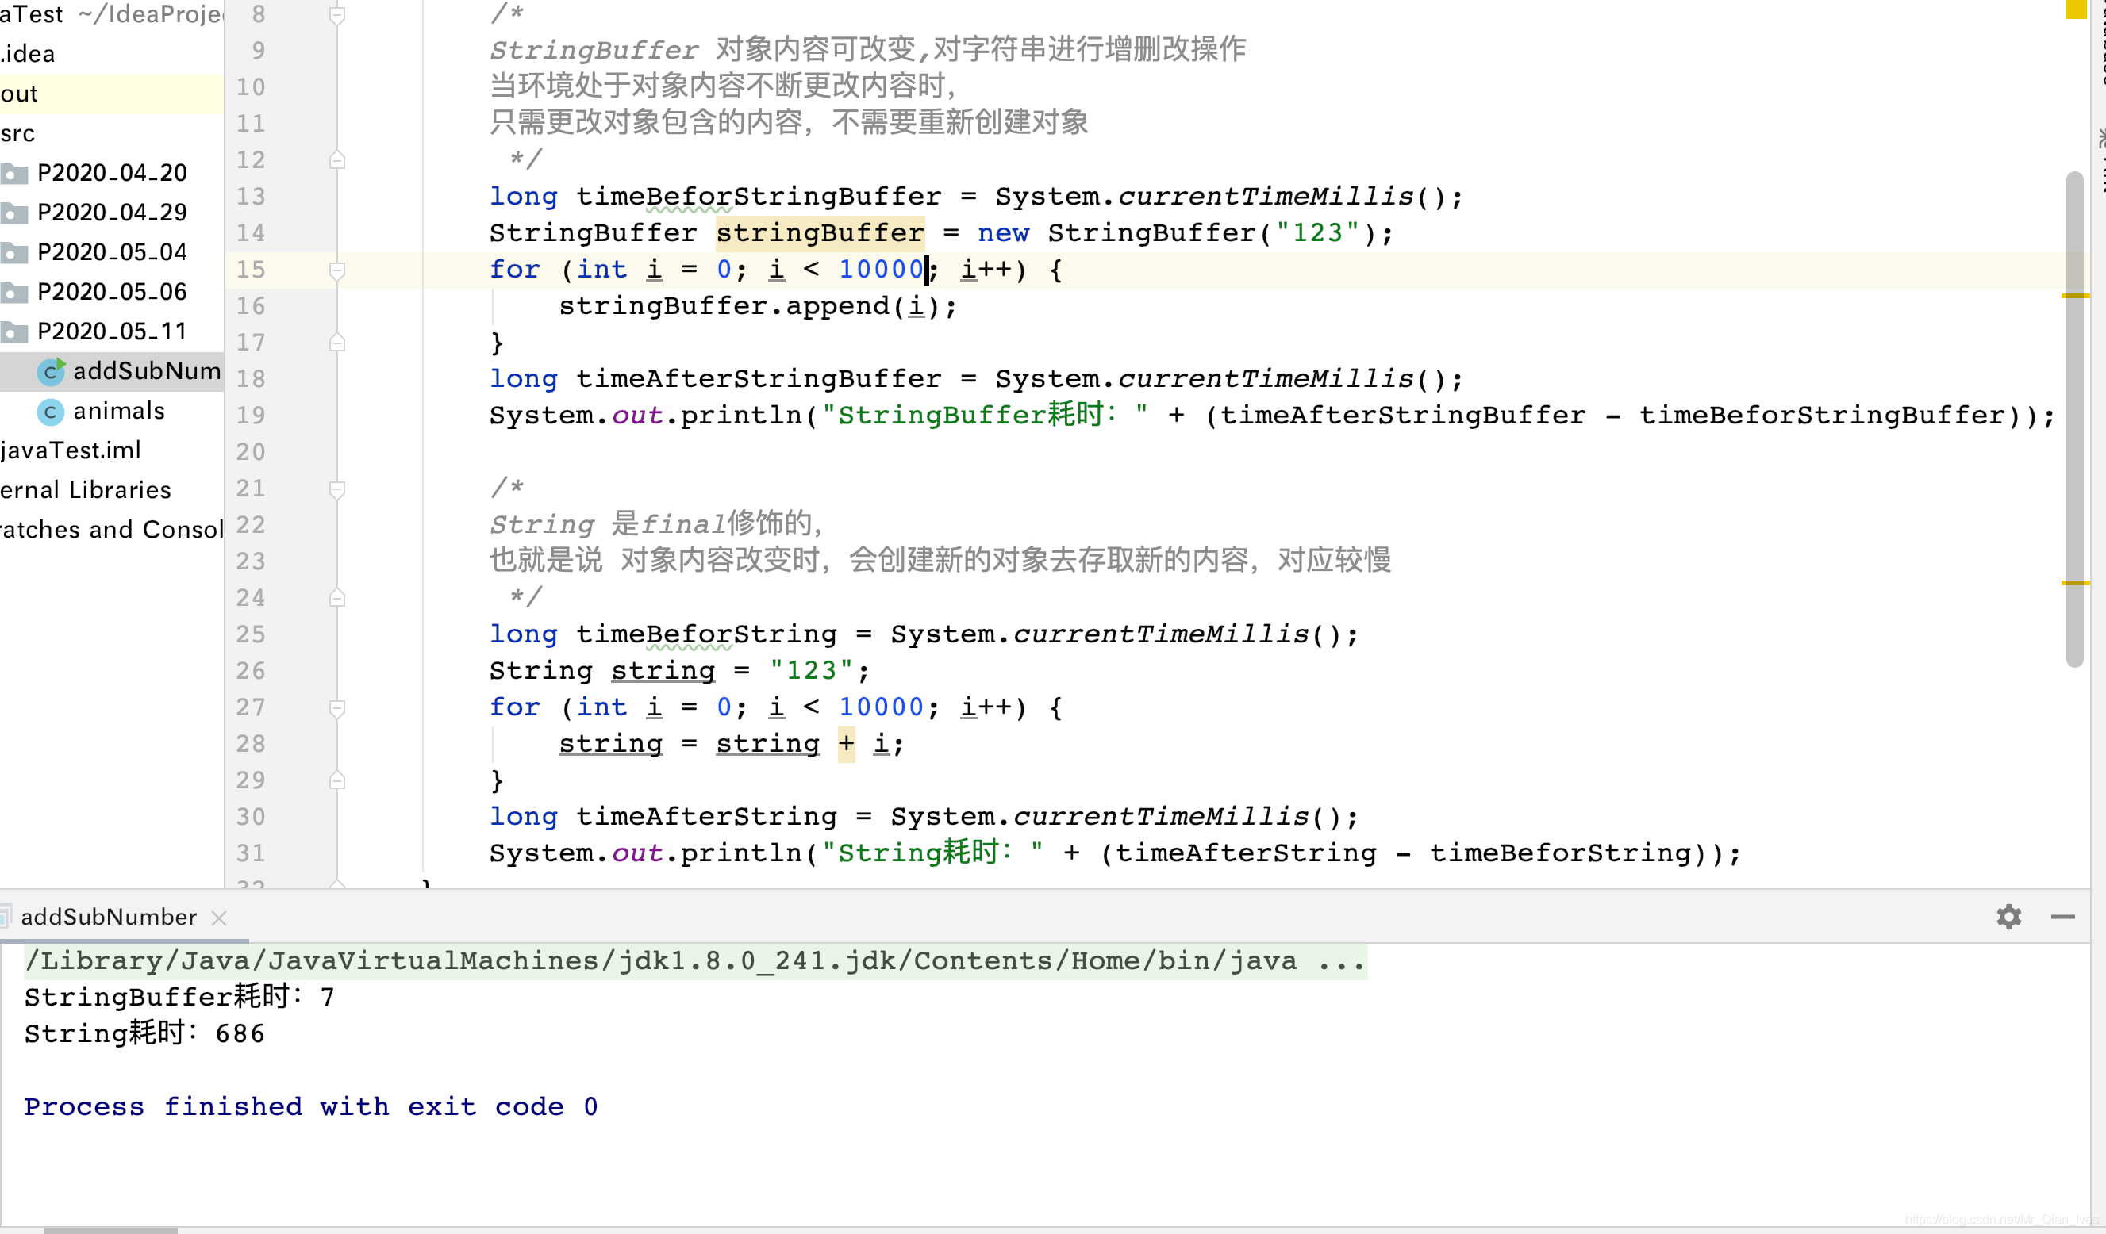
Task: Click console output "String耗时: 686"
Action: point(144,1033)
